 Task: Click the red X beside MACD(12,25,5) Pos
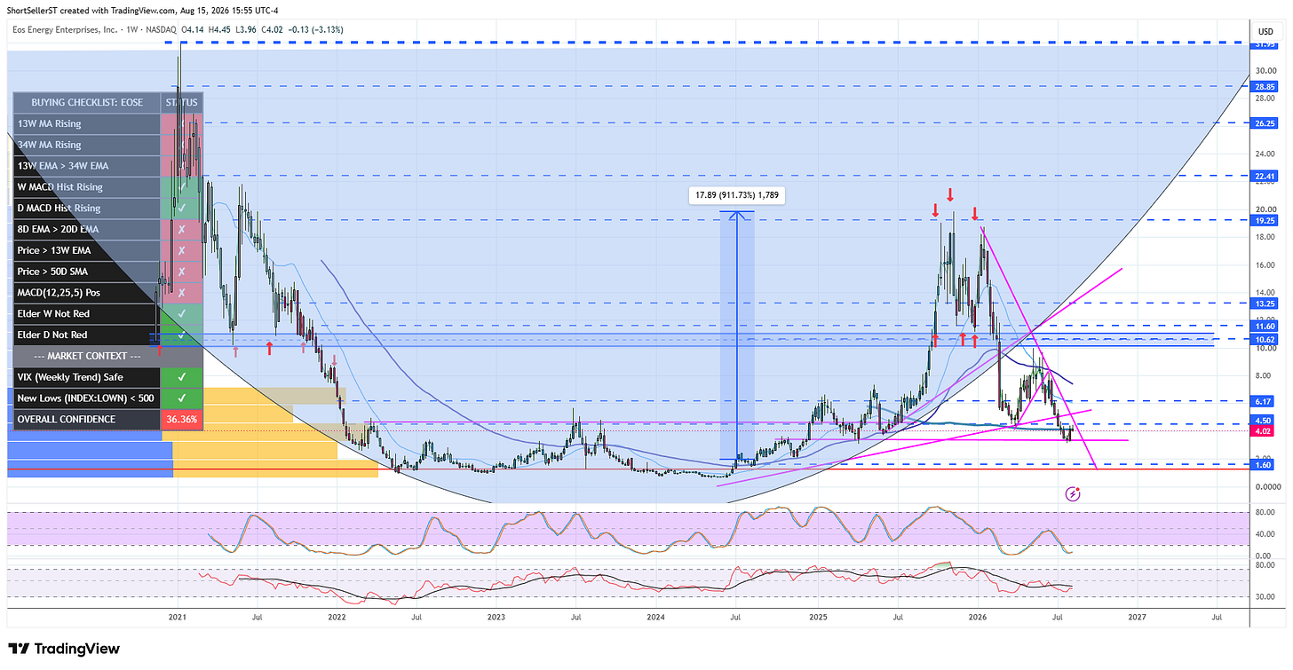182,293
